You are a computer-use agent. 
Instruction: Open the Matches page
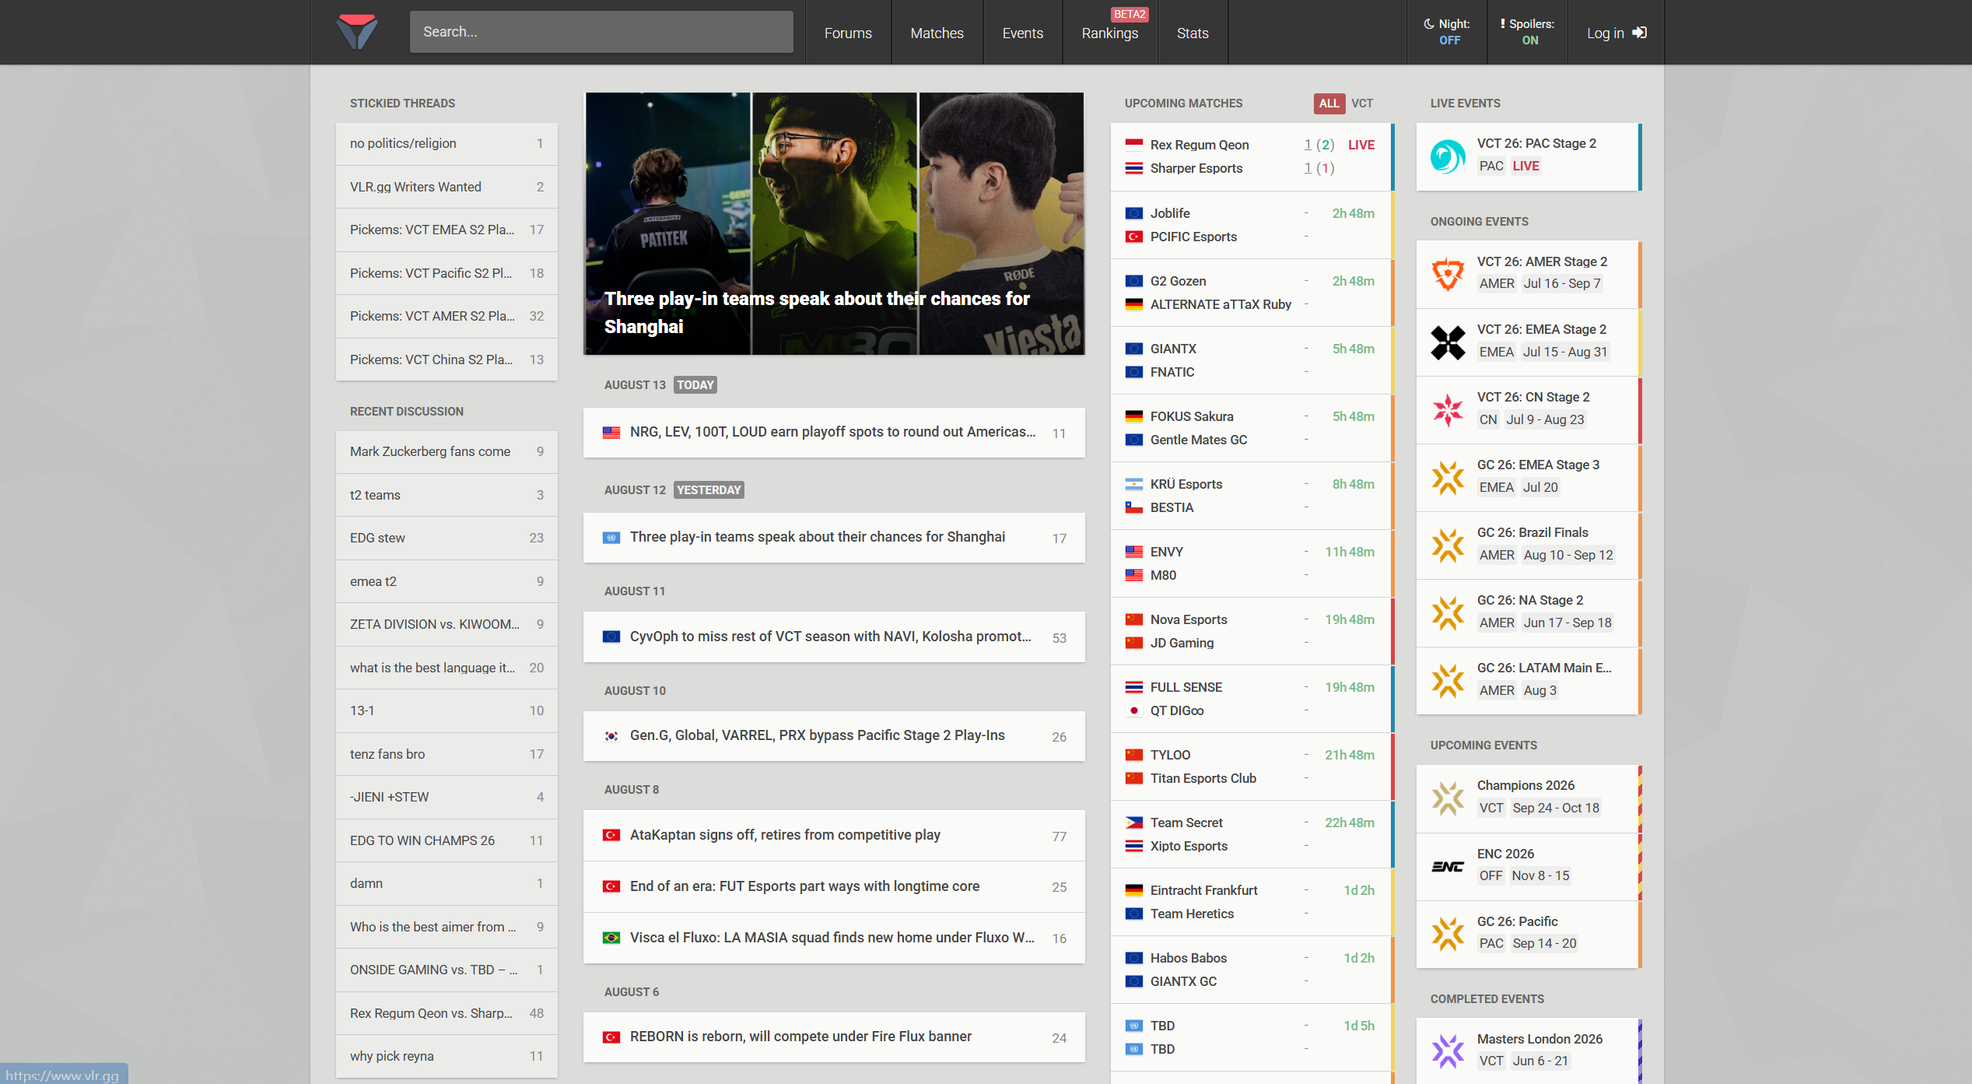click(937, 33)
